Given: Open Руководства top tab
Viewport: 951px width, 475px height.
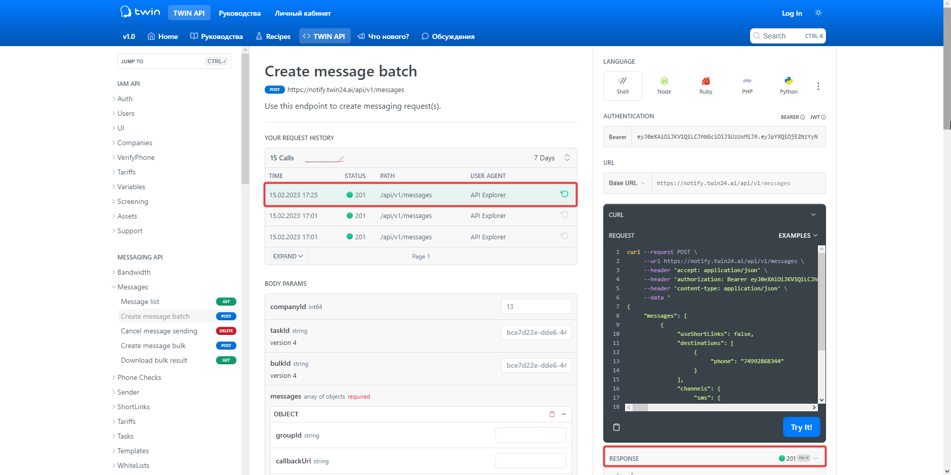Looking at the screenshot, I should [x=239, y=13].
